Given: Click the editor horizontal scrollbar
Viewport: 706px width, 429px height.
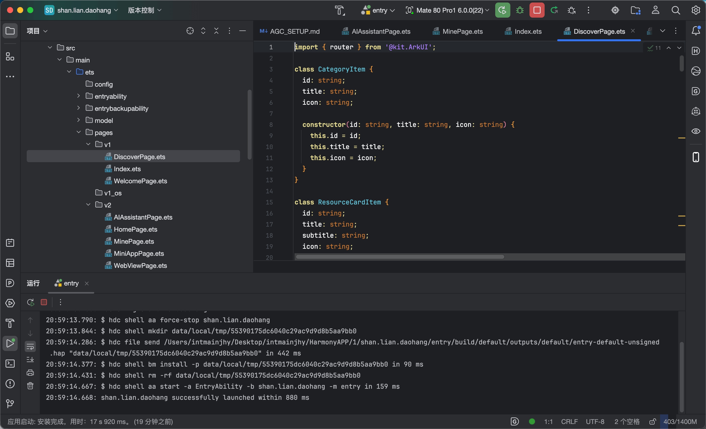Looking at the screenshot, I should (x=400, y=257).
